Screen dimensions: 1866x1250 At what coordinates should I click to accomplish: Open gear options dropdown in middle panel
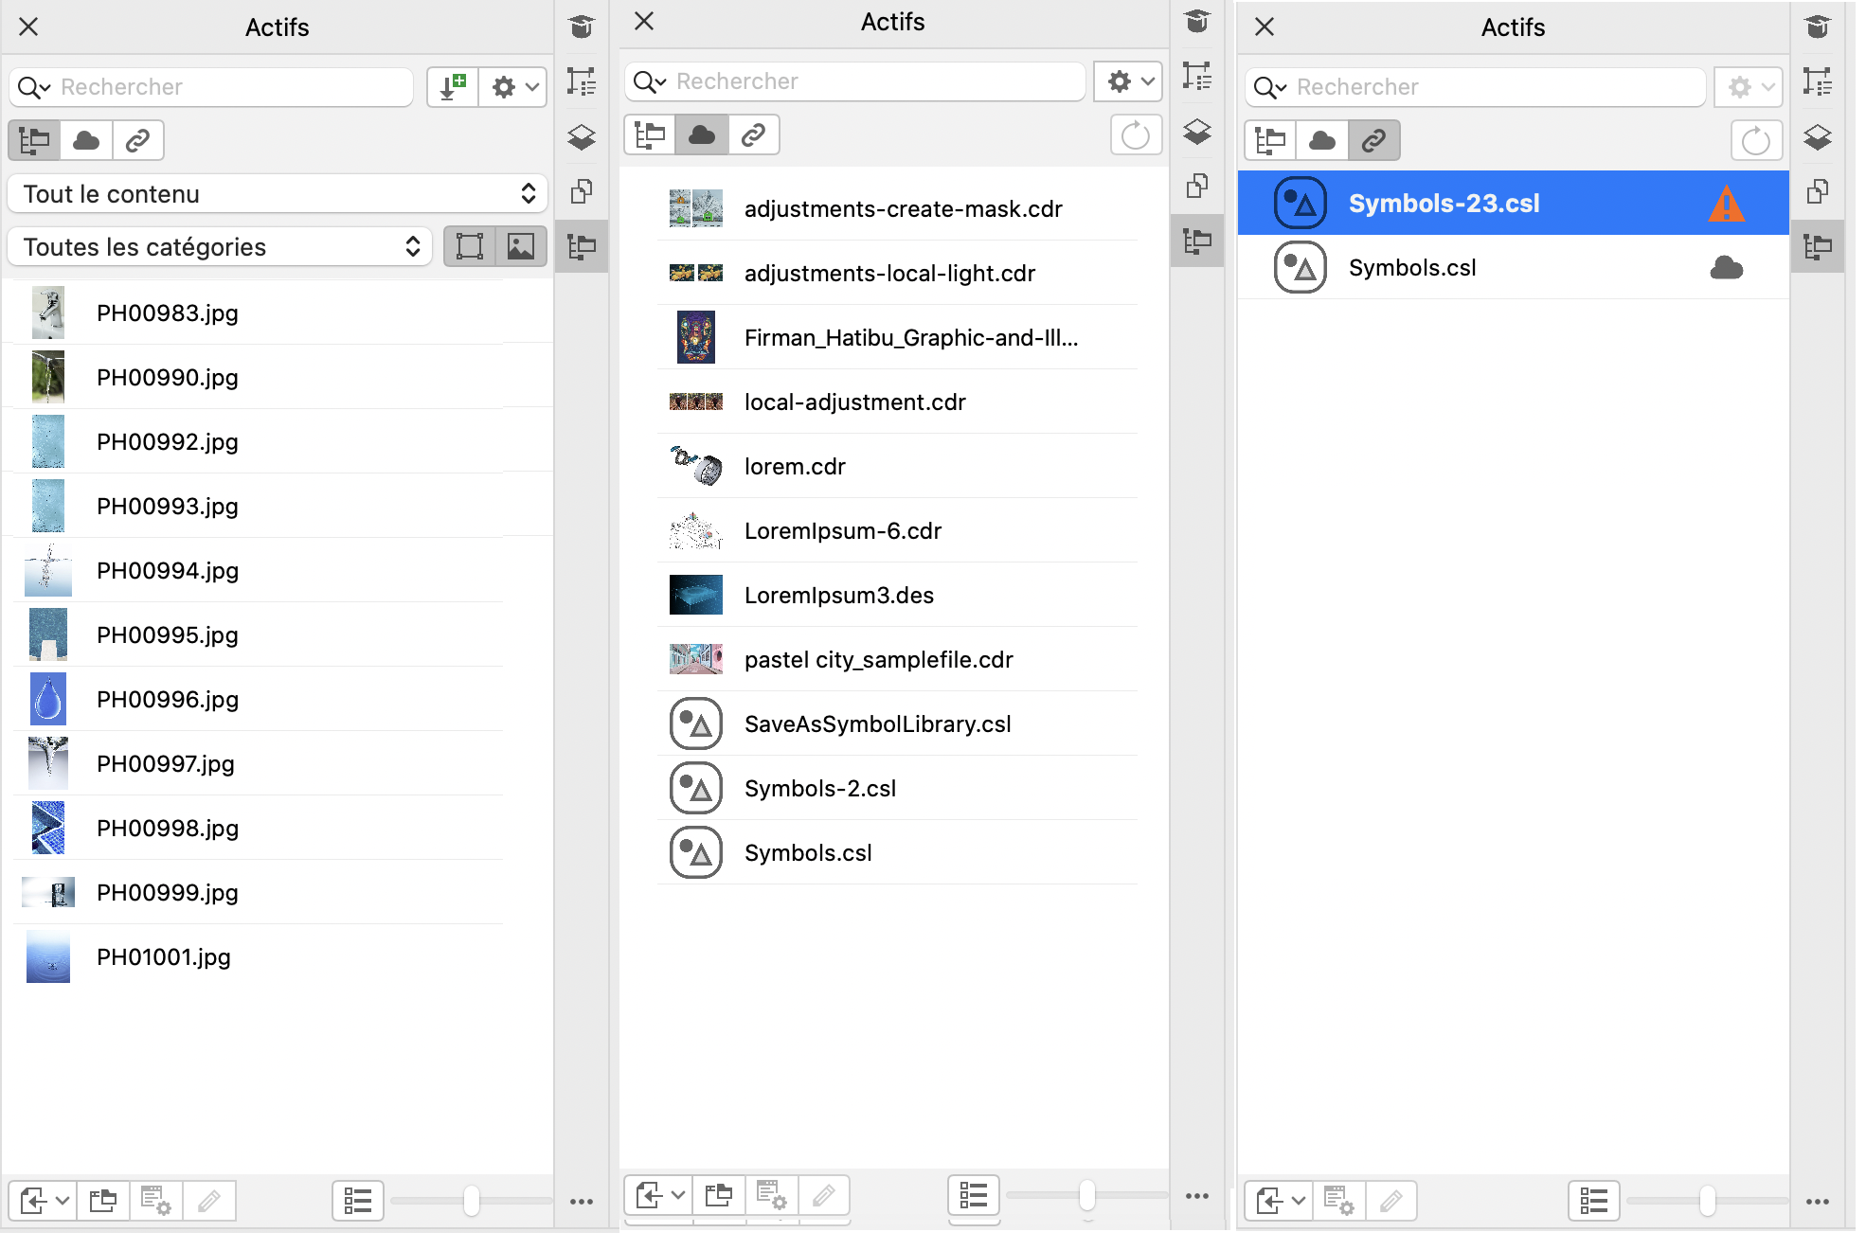[1128, 81]
